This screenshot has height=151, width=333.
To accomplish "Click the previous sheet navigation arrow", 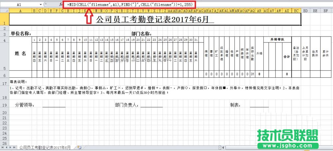I will pos(6,147).
